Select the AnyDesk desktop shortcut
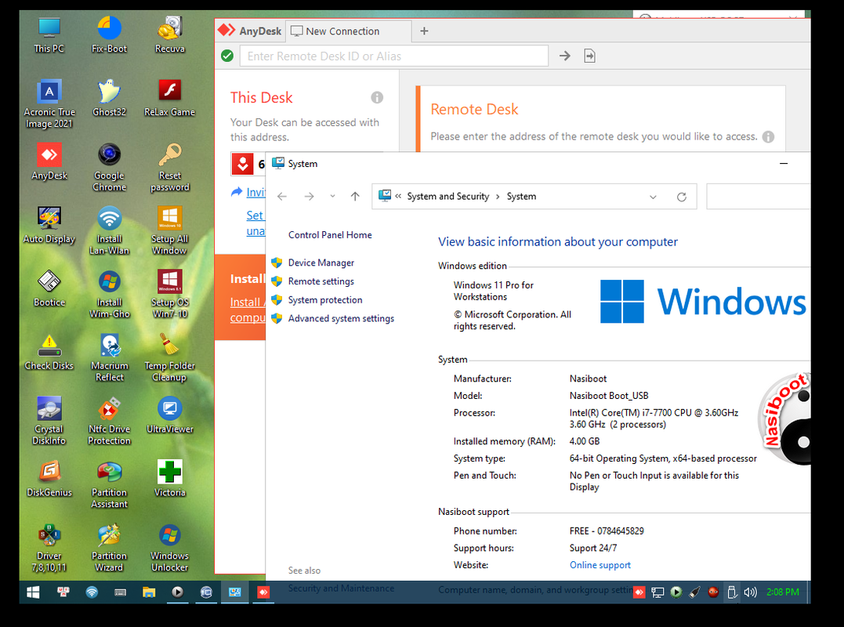This screenshot has width=844, height=627. (x=49, y=162)
